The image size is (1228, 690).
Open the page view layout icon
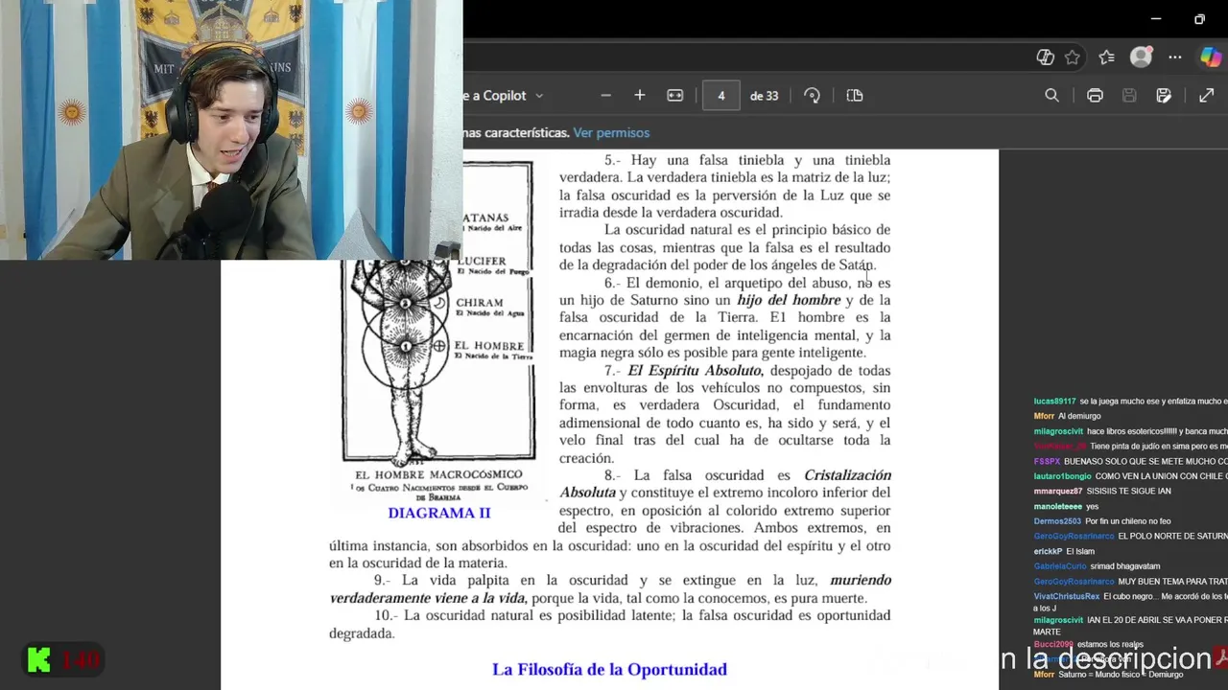(855, 96)
